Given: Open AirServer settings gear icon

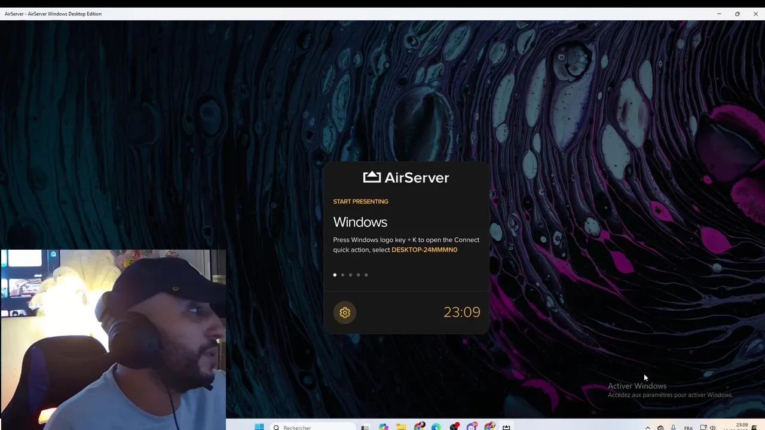Looking at the screenshot, I should (345, 312).
